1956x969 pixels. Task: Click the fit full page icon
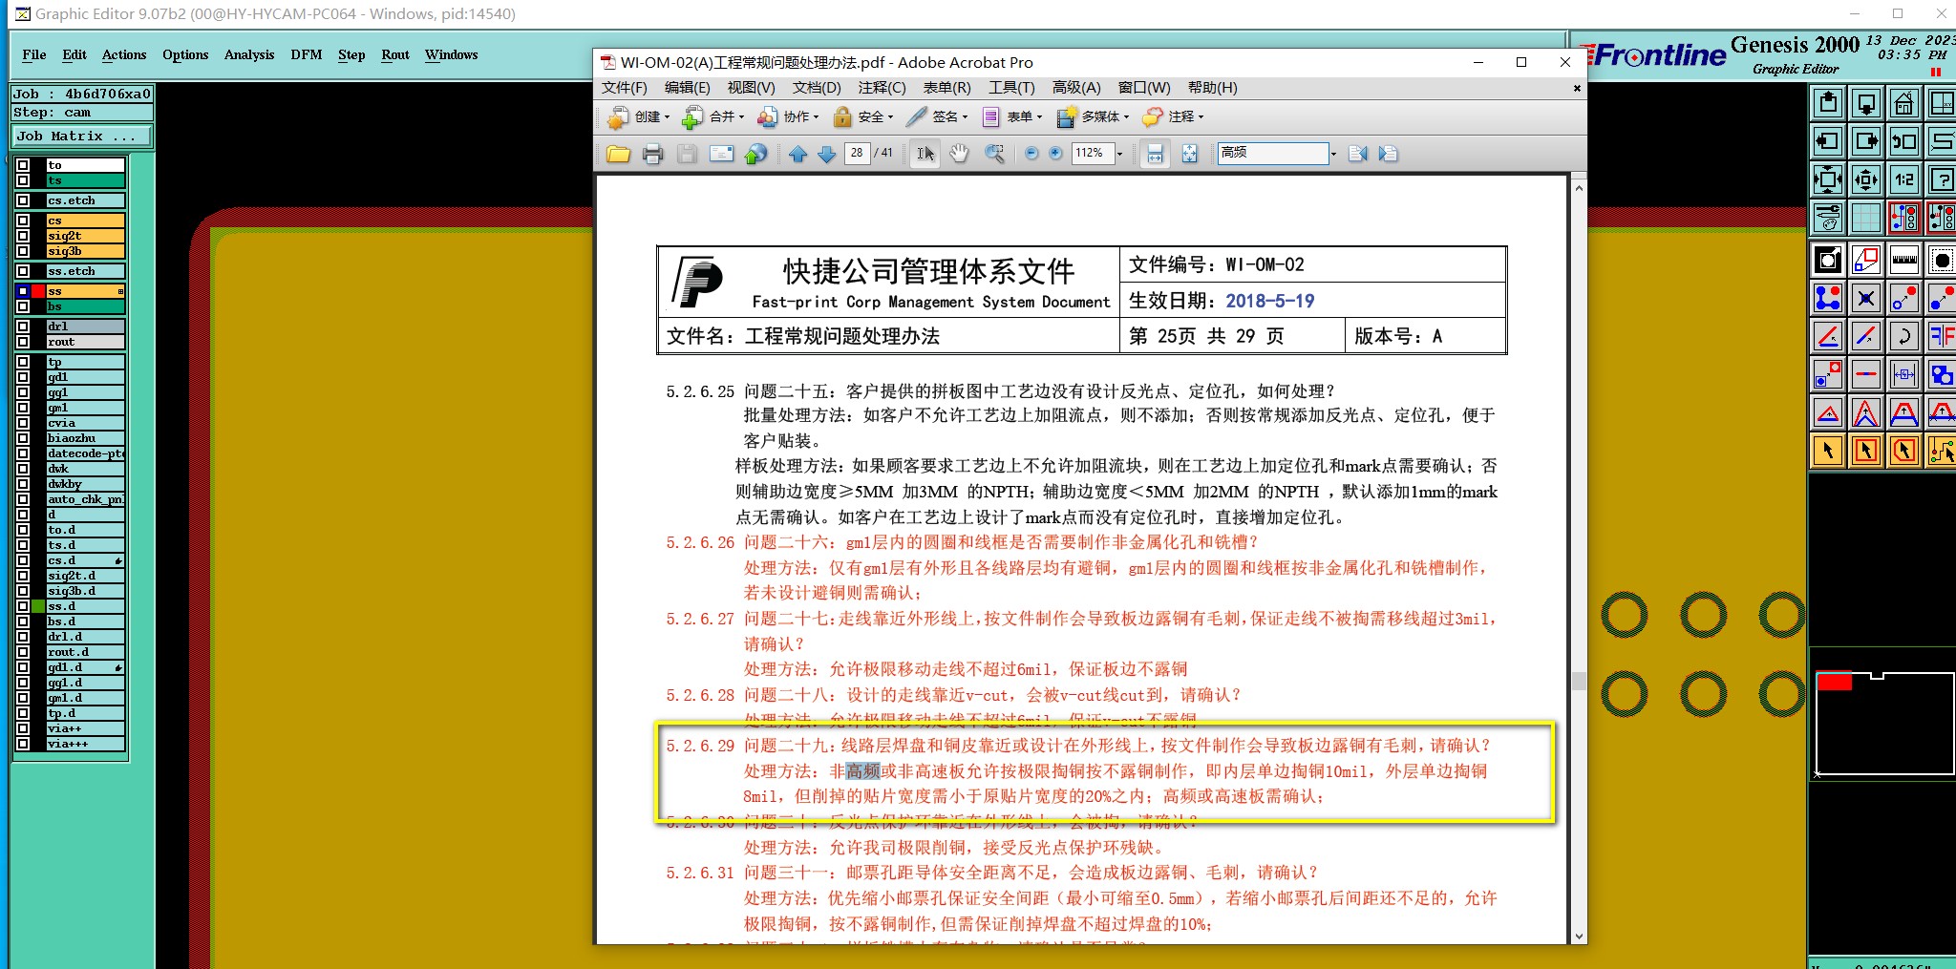(x=1189, y=154)
